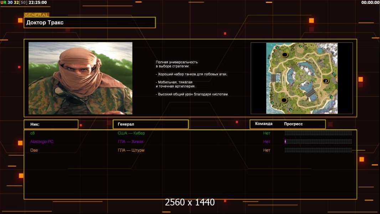Click the Нет team value for Dae
Screen dimensions: 380x214
click(267, 150)
